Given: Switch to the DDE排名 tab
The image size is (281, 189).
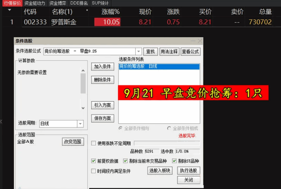Looking at the screenshot, I should click(x=79, y=3).
